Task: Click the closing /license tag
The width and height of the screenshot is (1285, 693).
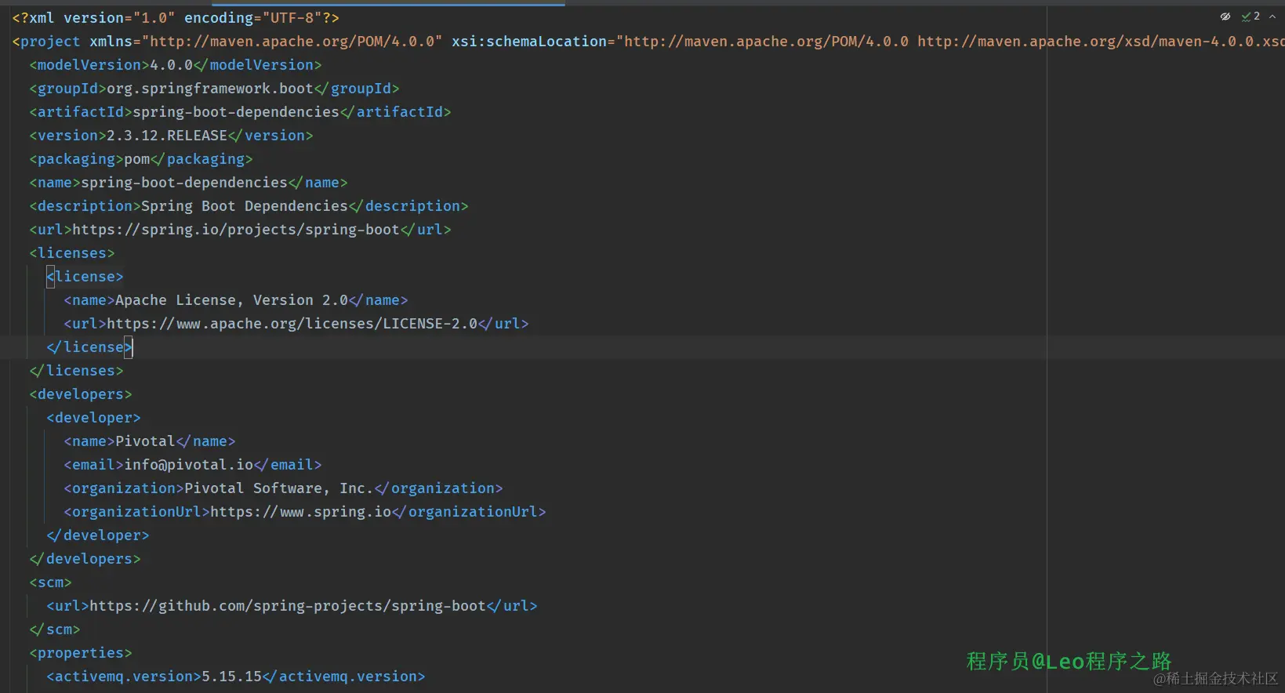Action: 89,347
